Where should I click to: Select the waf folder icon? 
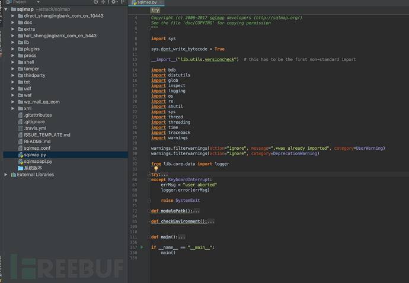pyautogui.click(x=20, y=95)
